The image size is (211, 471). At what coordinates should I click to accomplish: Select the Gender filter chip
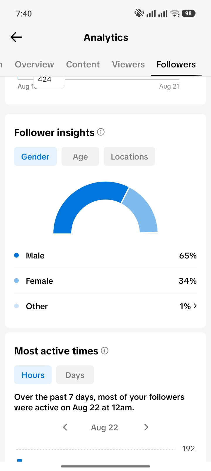[x=35, y=156]
